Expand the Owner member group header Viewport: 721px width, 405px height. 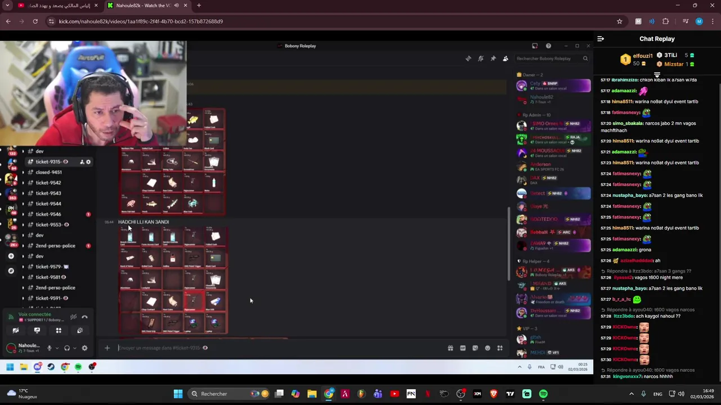529,75
